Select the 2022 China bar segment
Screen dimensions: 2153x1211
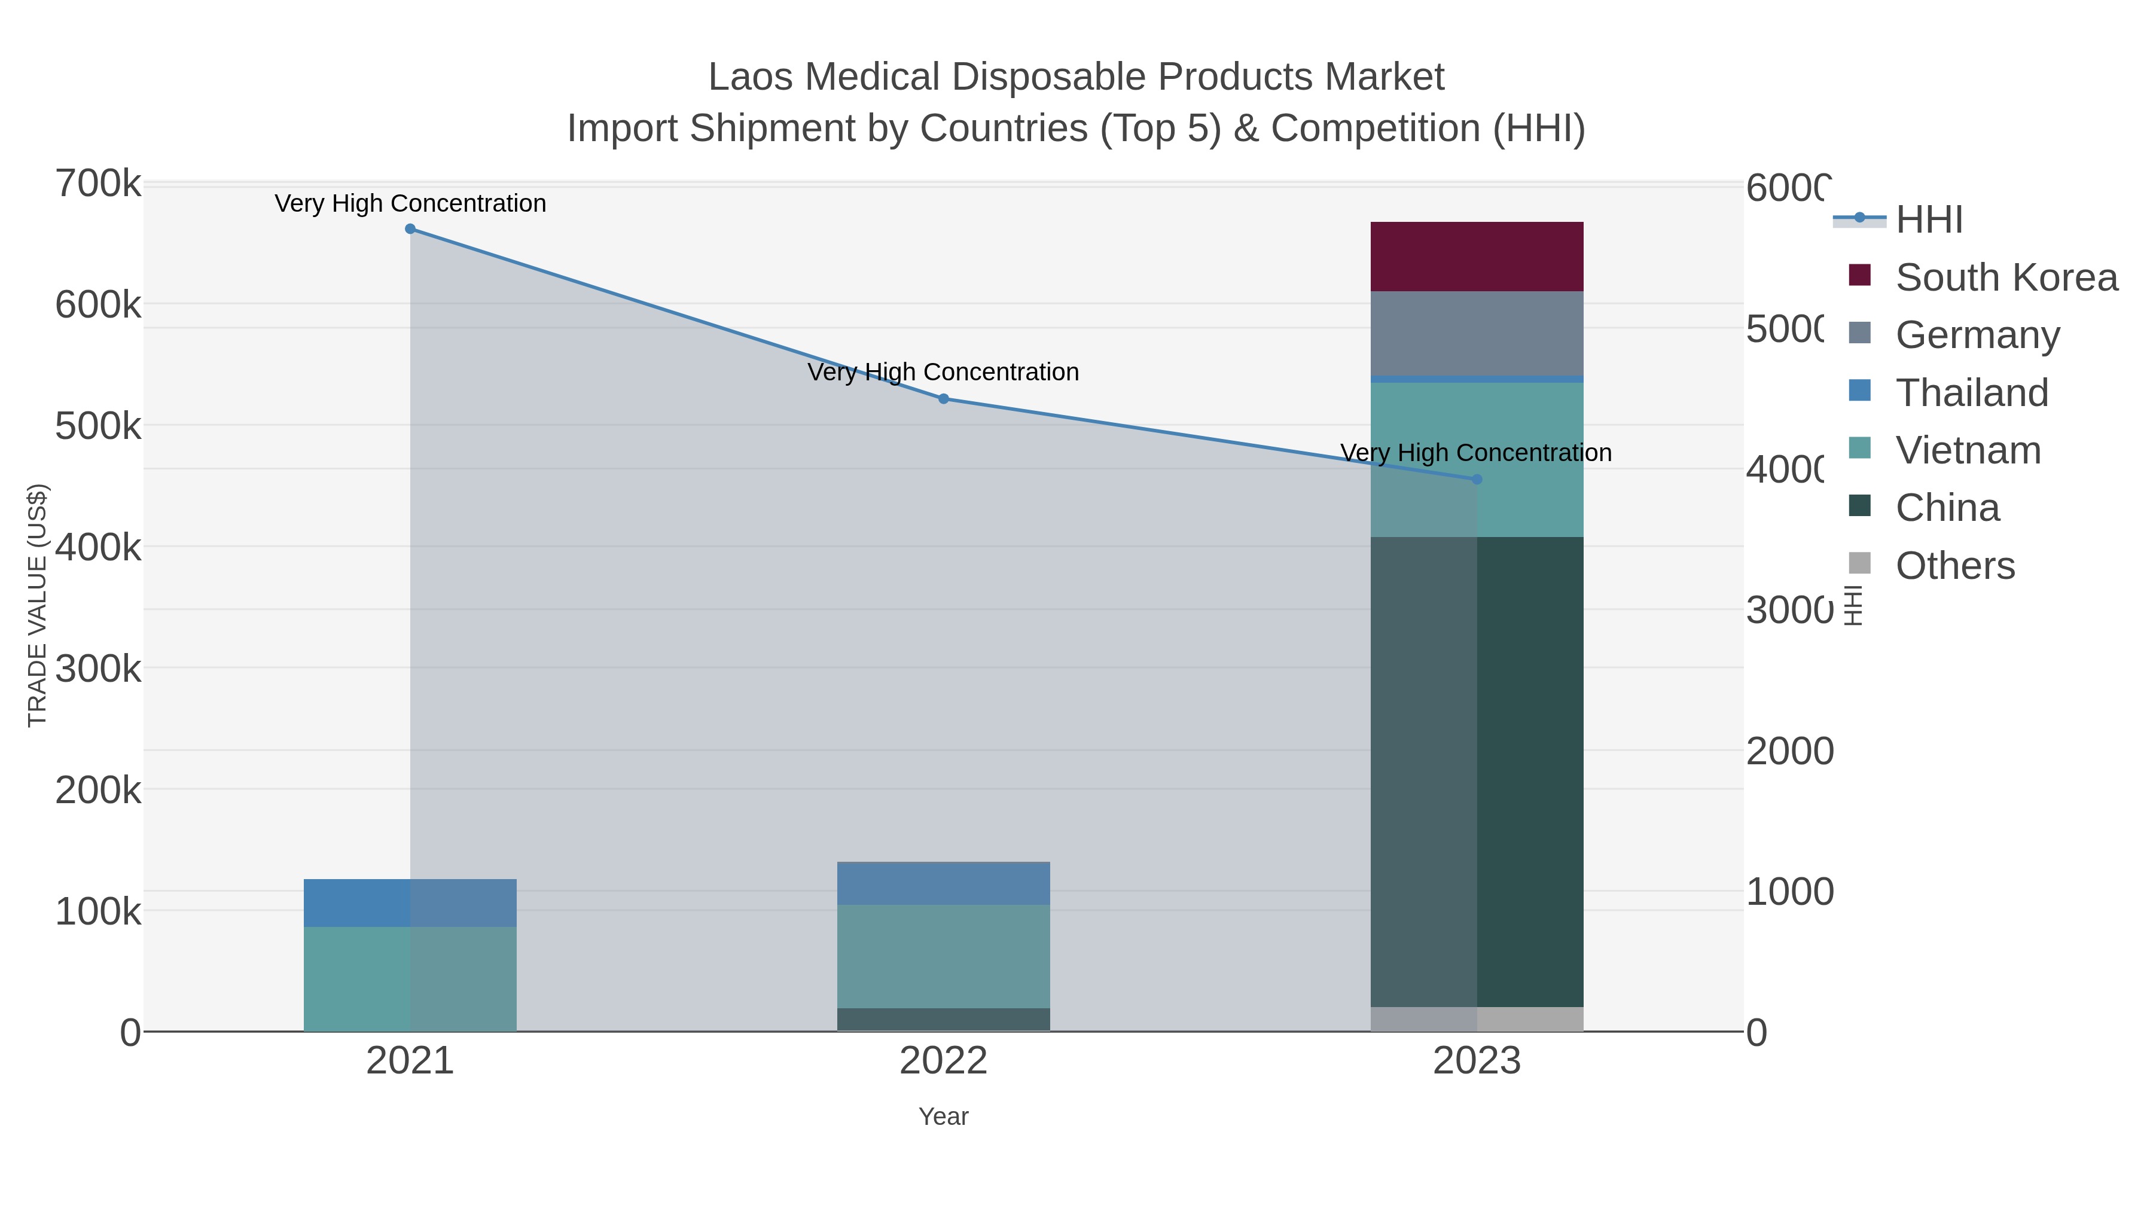944,1020
